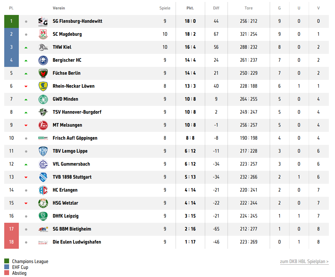Click the HSG Wetzlar logo
The width and height of the screenshot is (335, 277).
(43, 203)
